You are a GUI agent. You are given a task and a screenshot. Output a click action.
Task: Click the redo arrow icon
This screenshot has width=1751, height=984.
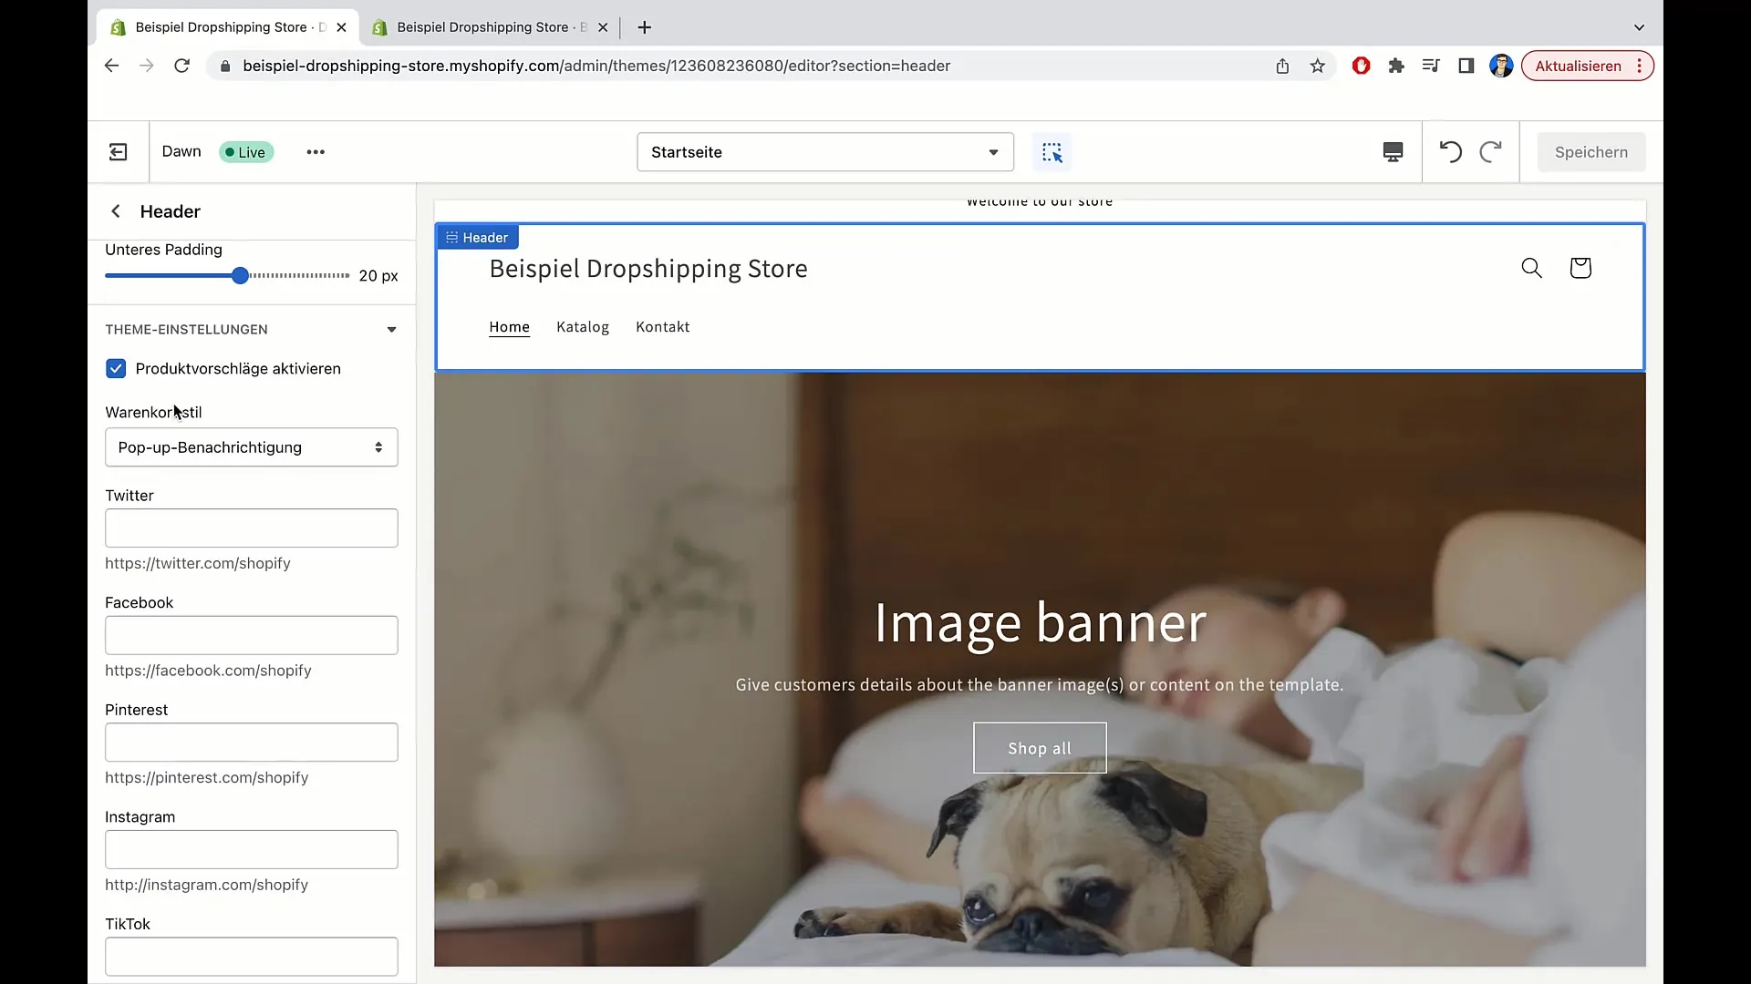tap(1490, 152)
